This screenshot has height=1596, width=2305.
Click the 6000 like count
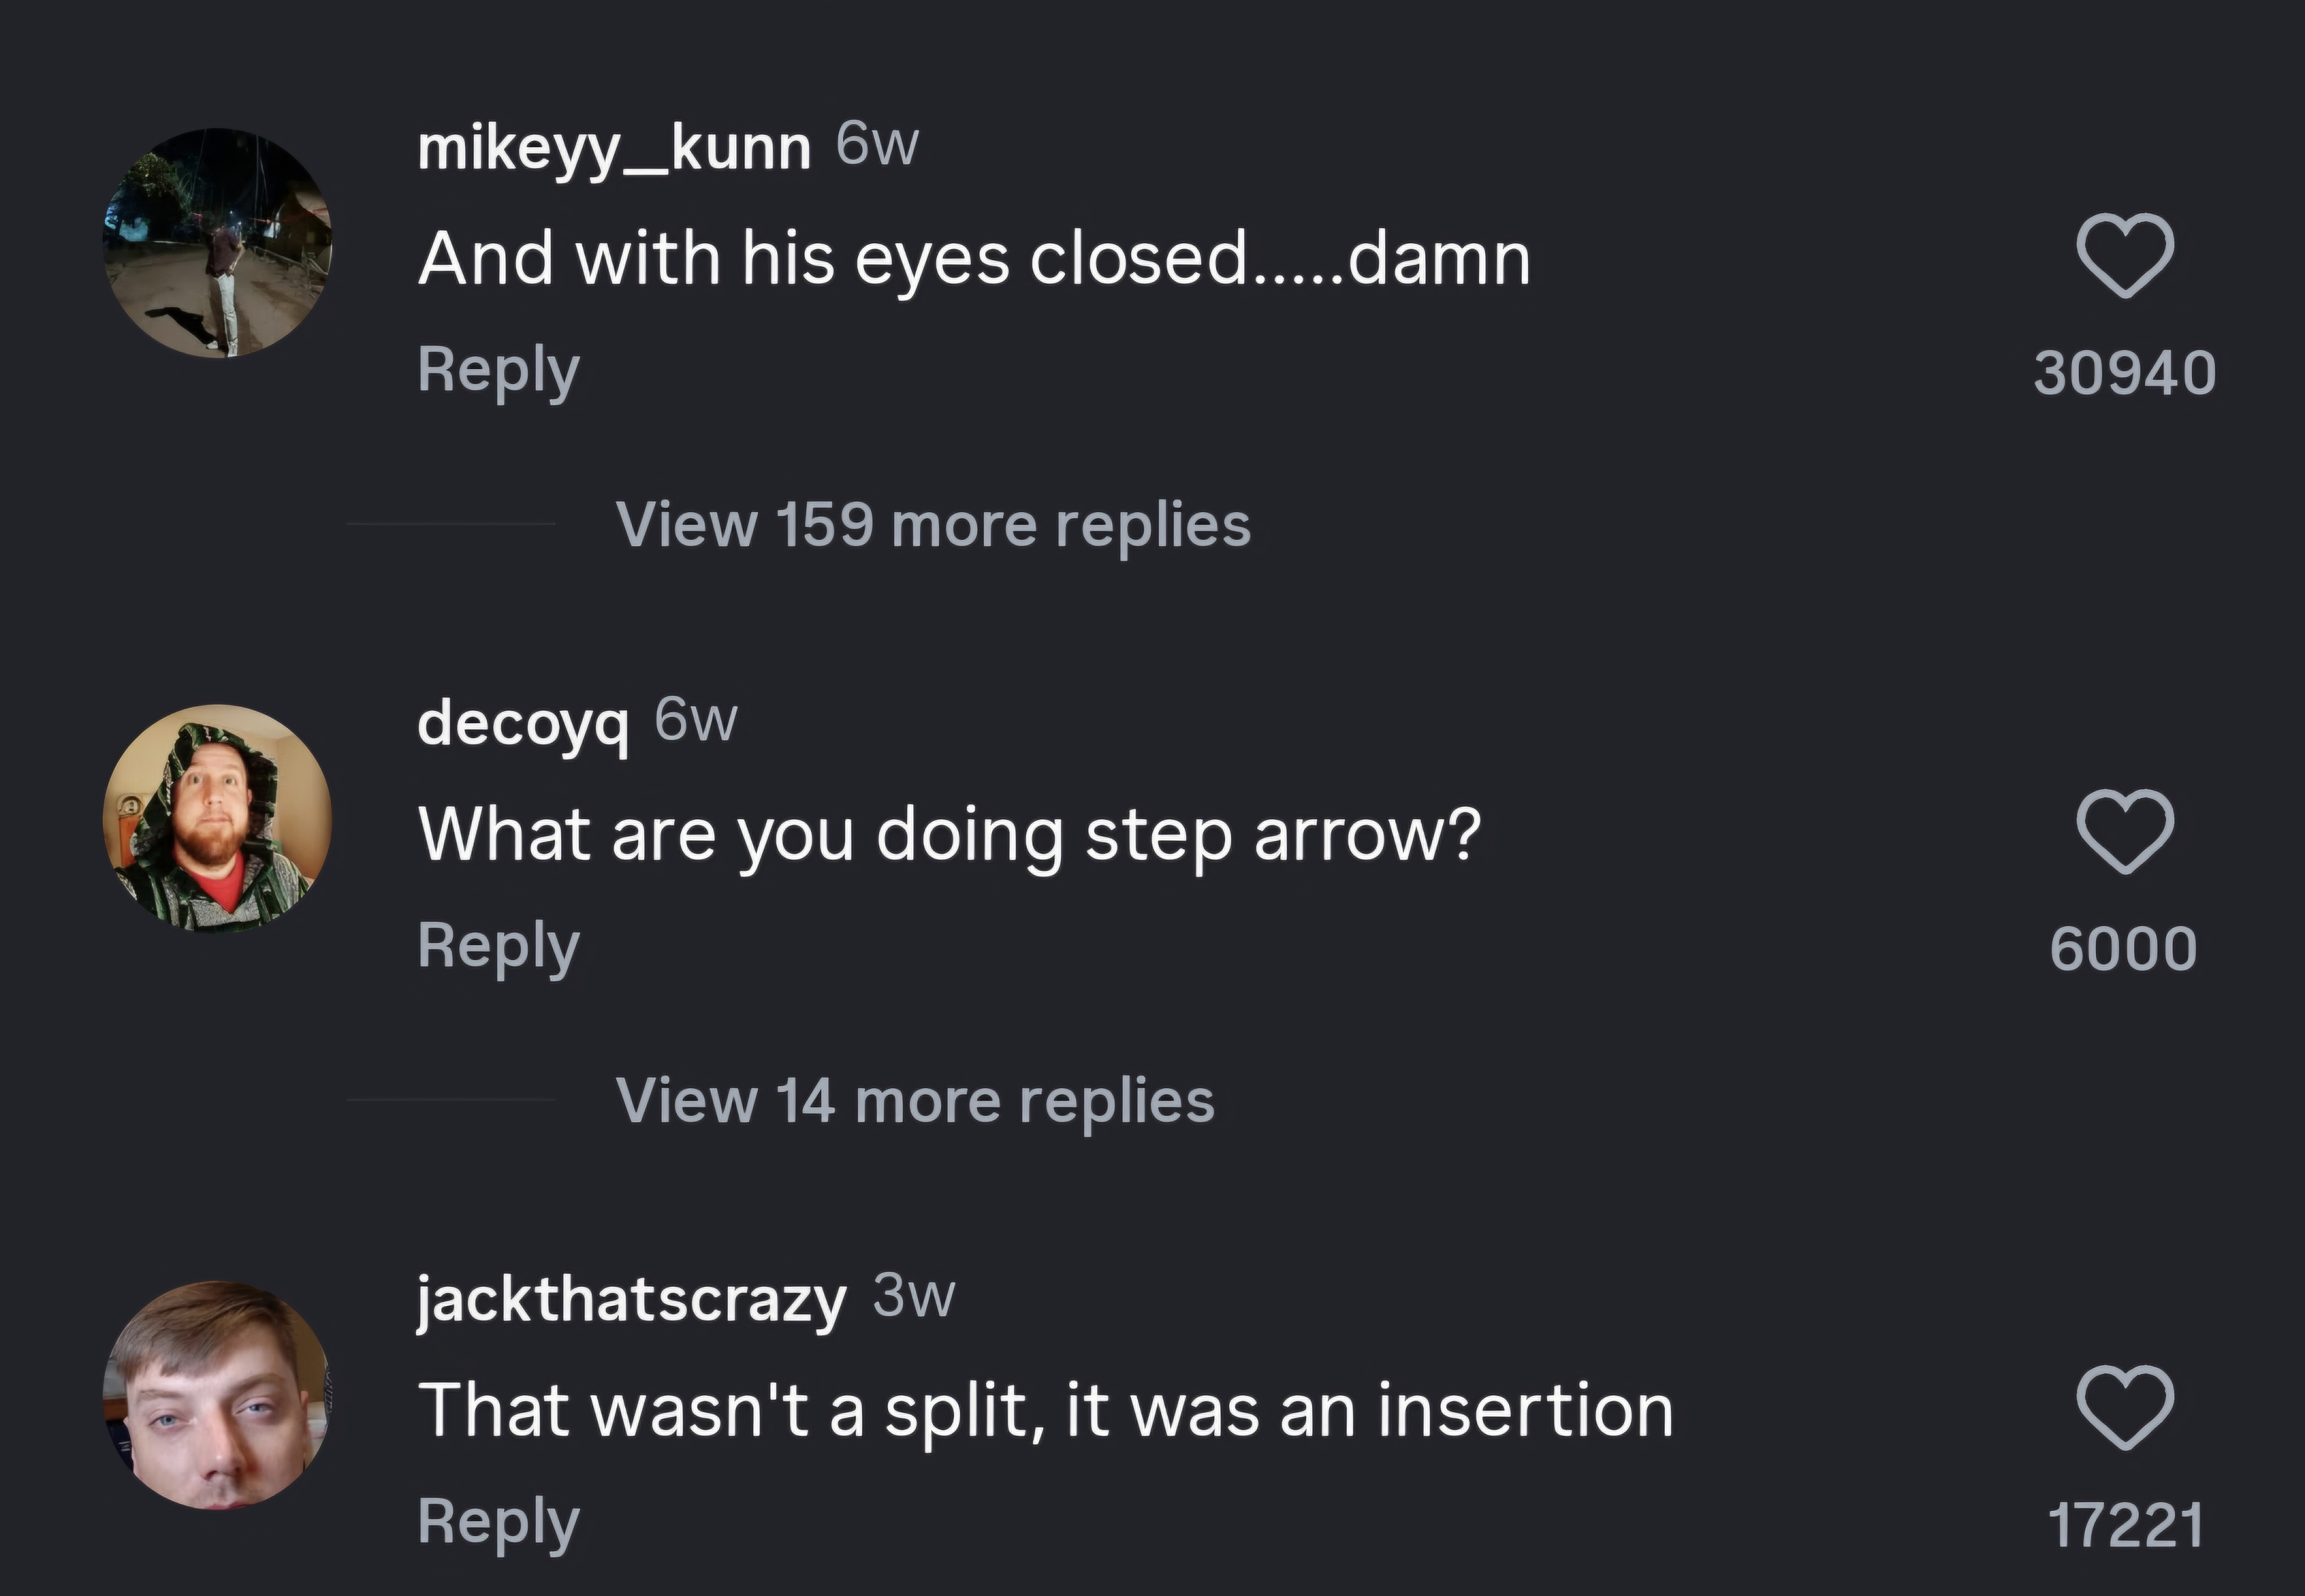click(2124, 949)
